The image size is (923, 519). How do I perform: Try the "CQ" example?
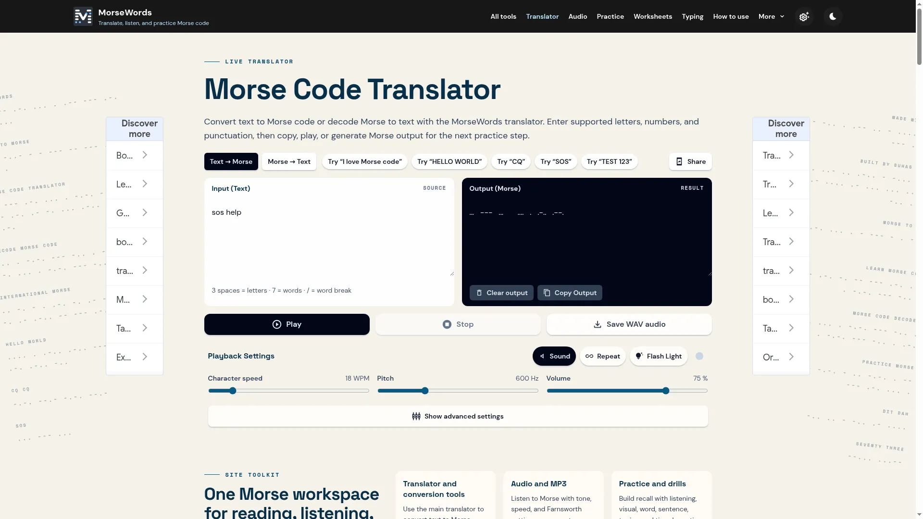click(511, 161)
